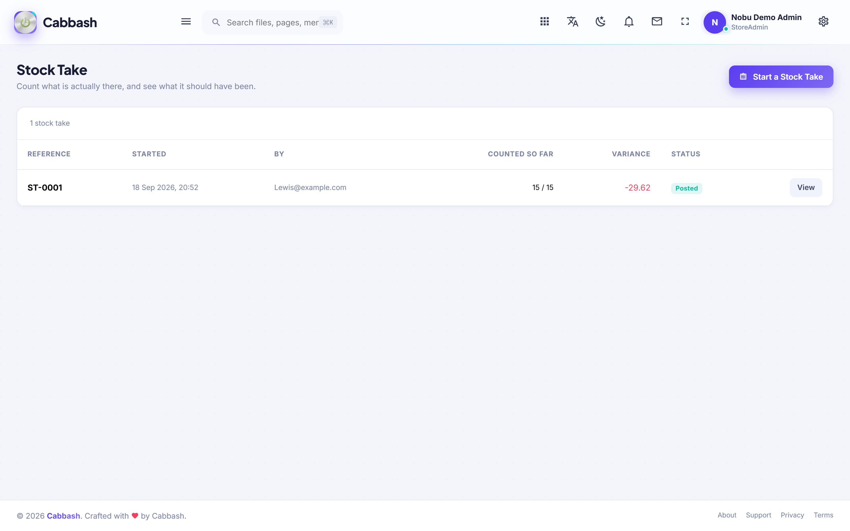850x531 pixels.
Task: Click the By column header
Action: point(279,154)
